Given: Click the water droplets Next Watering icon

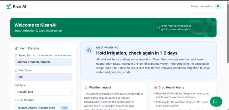Looking at the screenshot, I should 89,50.
